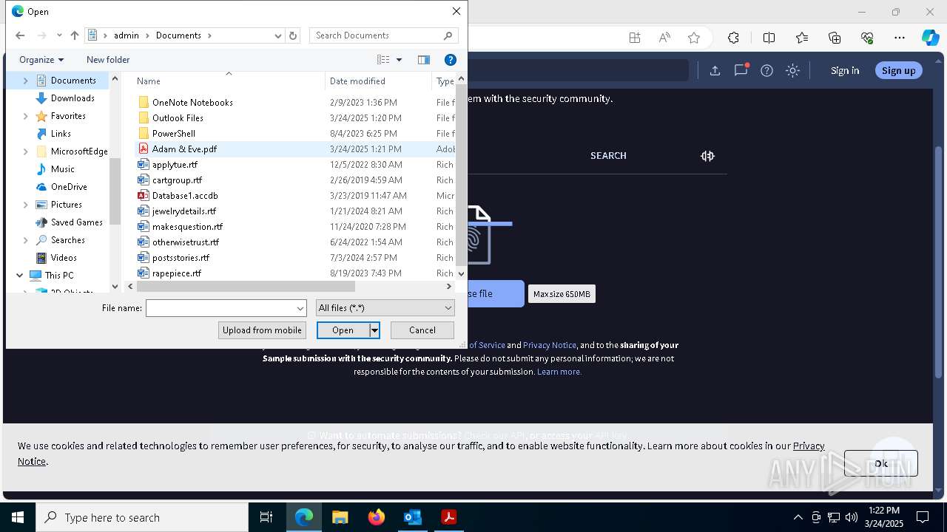Open Outlook from taskbar
The height and width of the screenshot is (532, 947).
click(x=412, y=517)
